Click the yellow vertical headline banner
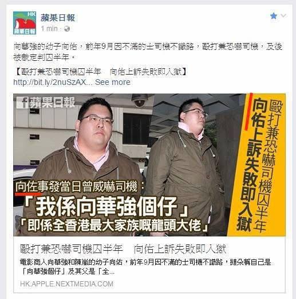The width and height of the screenshot is (296, 299). click(258, 165)
